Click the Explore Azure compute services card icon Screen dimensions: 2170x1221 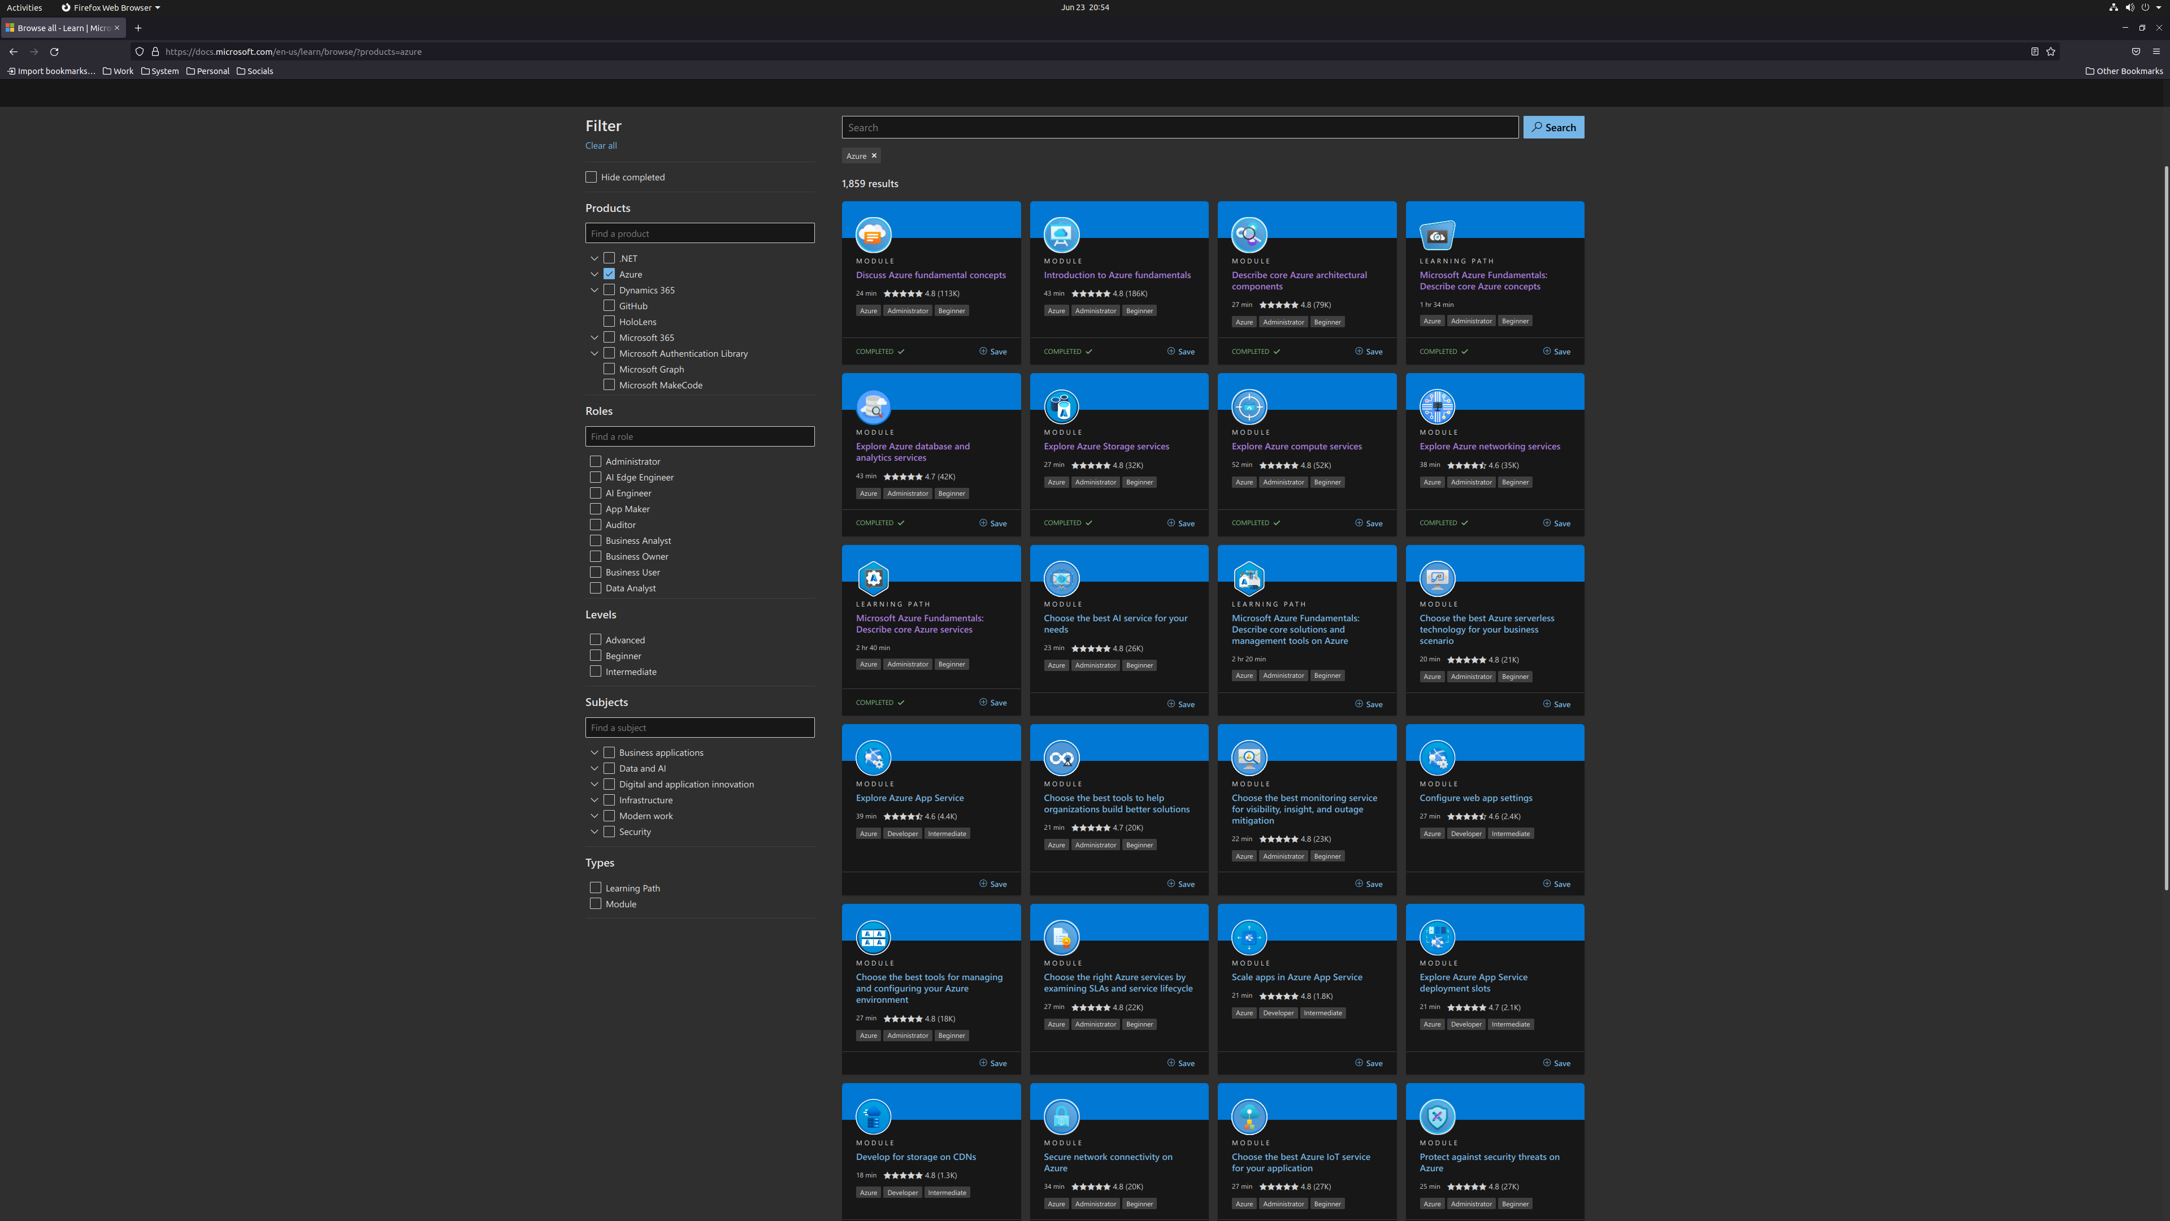1249,407
